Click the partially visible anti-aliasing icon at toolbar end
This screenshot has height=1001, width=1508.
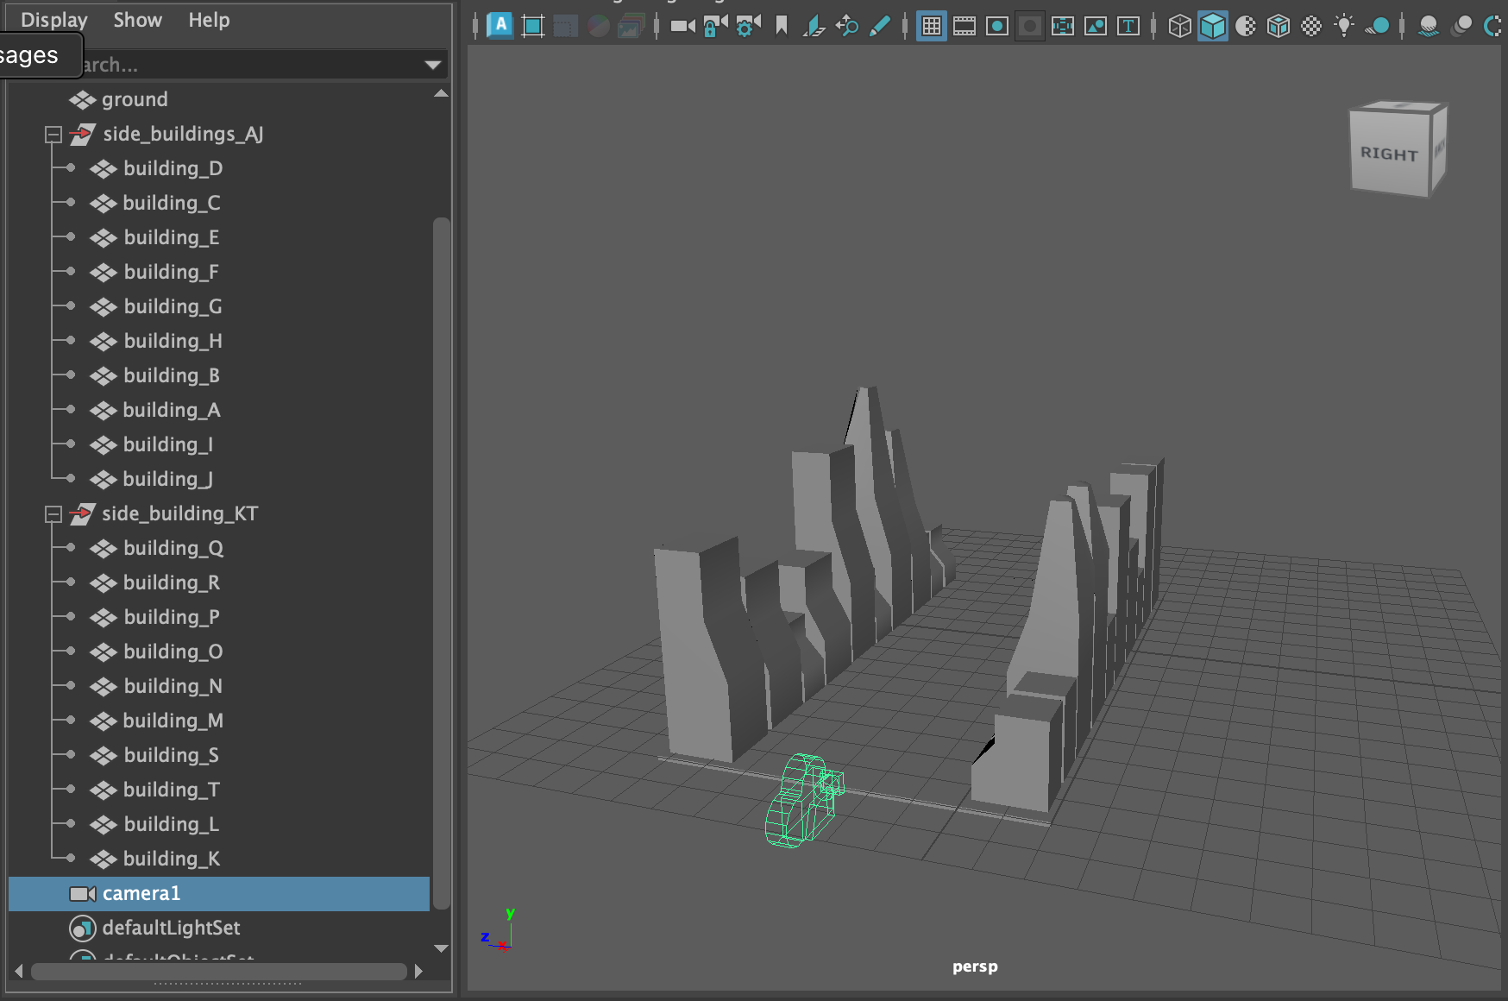pos(1494,26)
